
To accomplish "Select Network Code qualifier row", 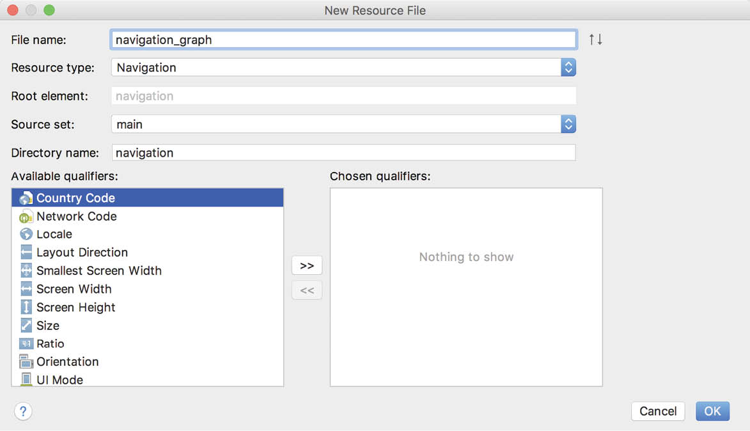I will (147, 216).
